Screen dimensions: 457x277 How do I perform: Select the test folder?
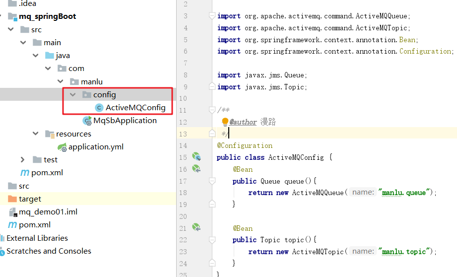point(51,160)
